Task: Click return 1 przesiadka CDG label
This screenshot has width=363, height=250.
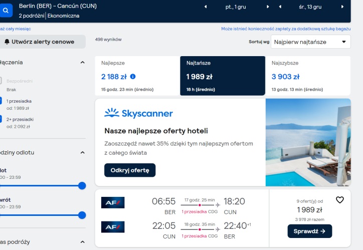Action: click(x=200, y=236)
